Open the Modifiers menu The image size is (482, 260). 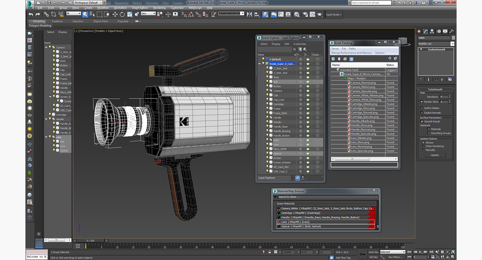click(103, 8)
